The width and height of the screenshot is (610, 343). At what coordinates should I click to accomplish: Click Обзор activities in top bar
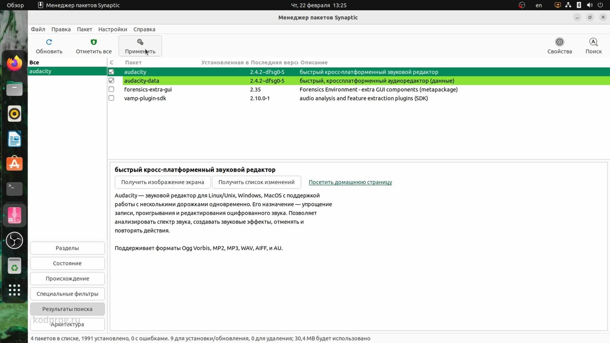15,5
